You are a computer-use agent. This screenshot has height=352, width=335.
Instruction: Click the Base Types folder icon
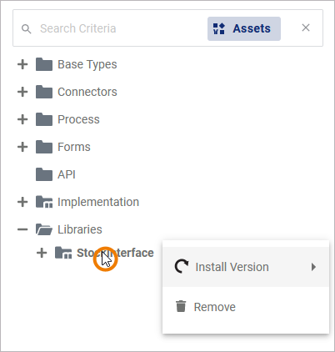click(44, 64)
